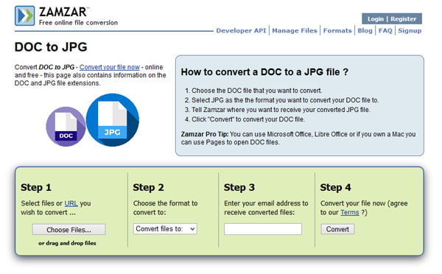Open the Register link
The width and height of the screenshot is (442, 274).
[403, 19]
